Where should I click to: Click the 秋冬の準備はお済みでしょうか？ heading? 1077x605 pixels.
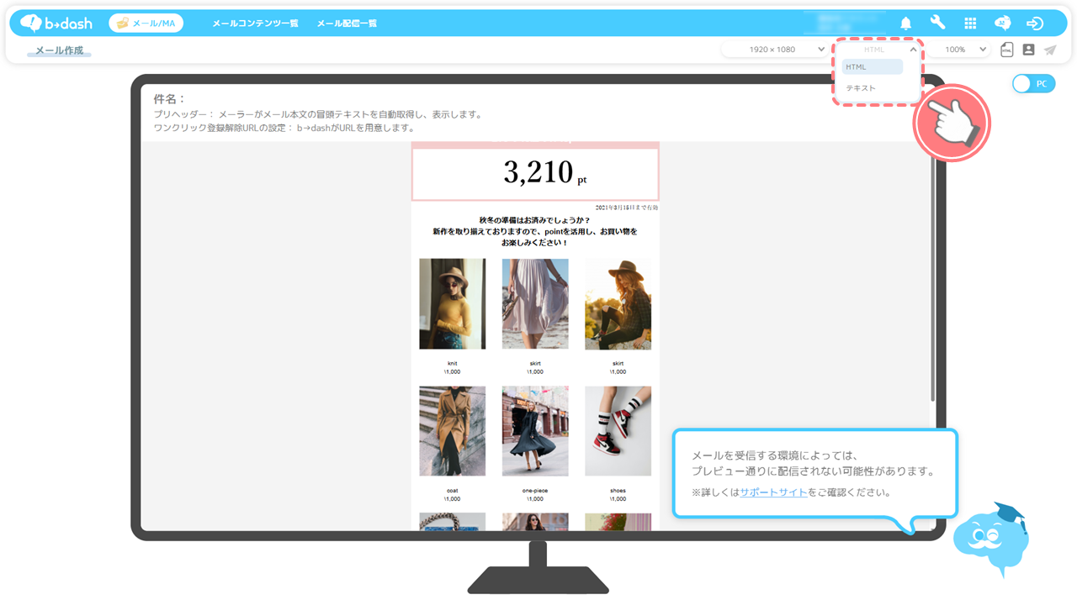[x=535, y=220]
